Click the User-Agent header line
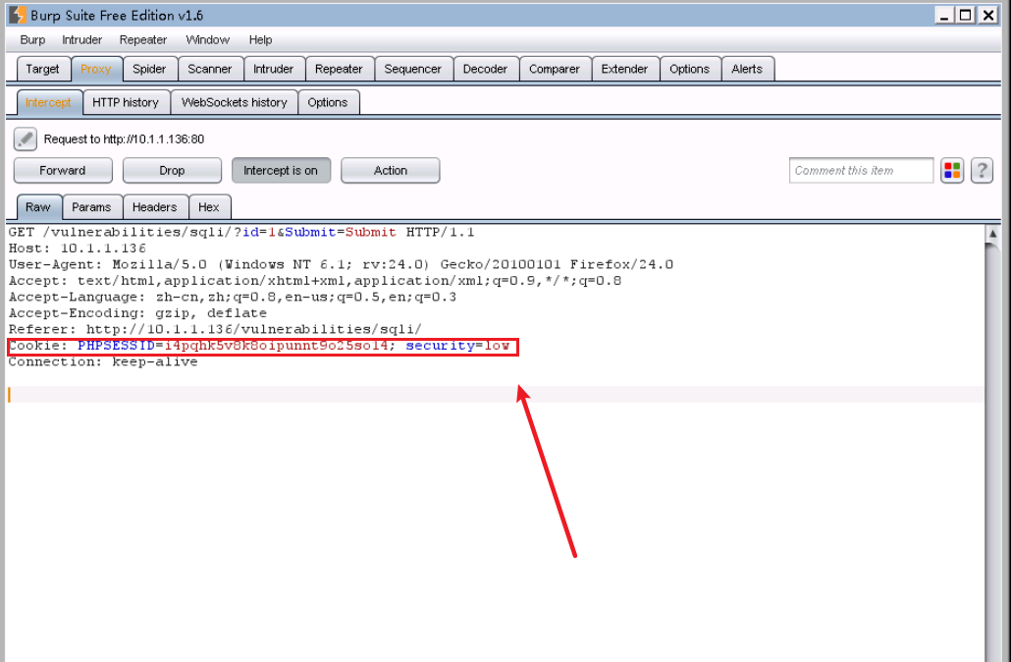Viewport: 1011px width, 662px height. pyautogui.click(x=341, y=264)
